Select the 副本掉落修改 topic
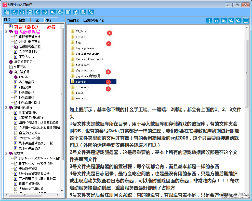The image size is (252, 201). coord(28,113)
